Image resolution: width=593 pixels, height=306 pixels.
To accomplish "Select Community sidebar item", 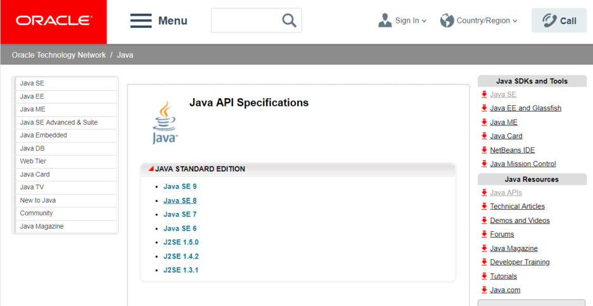I will coord(65,214).
